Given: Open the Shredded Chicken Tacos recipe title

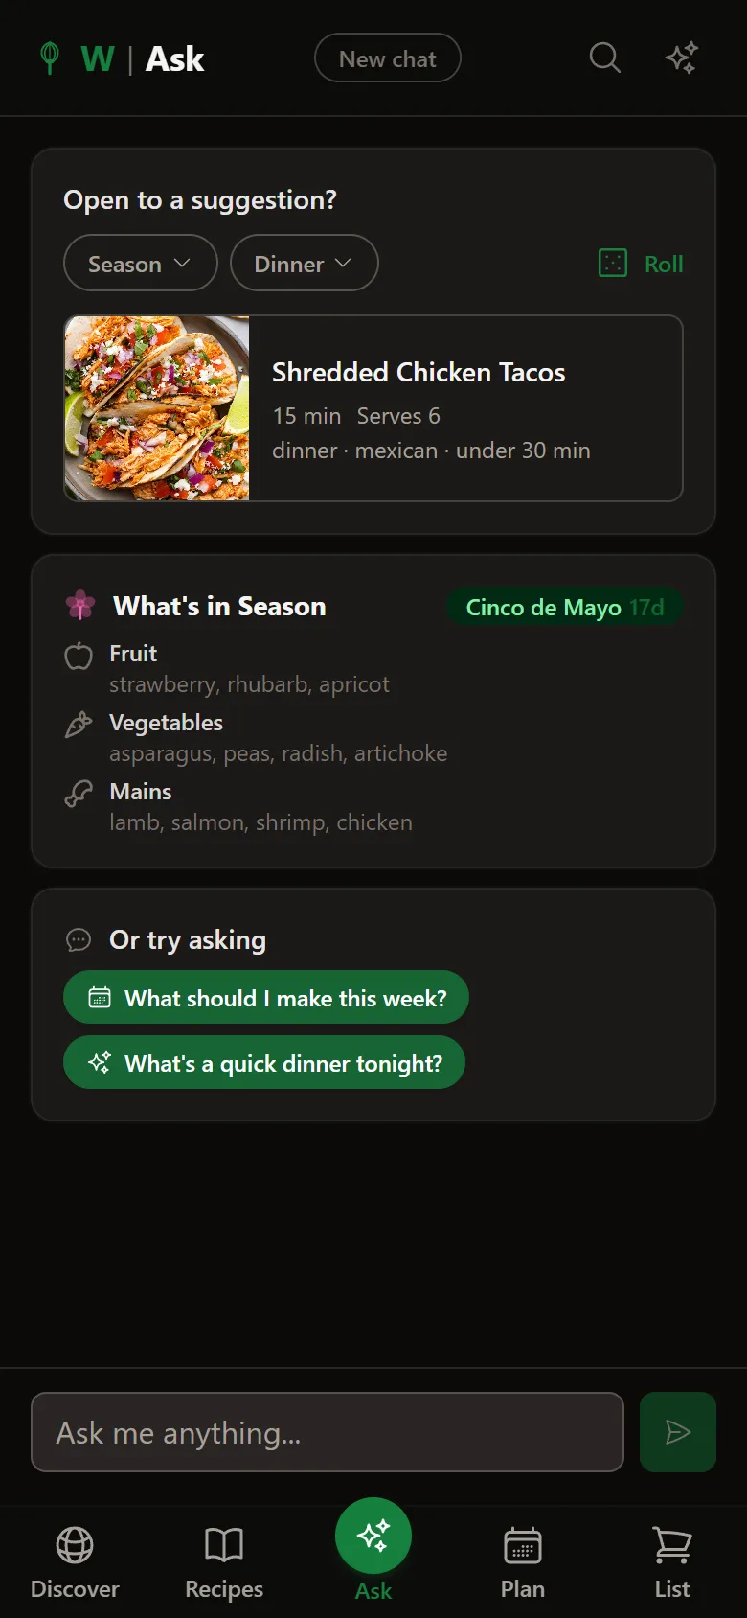Looking at the screenshot, I should (x=419, y=373).
